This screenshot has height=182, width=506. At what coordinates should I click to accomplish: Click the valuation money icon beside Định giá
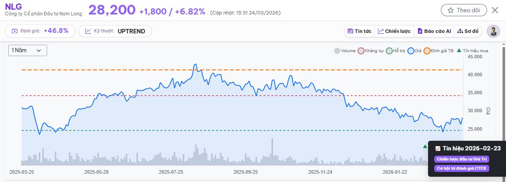(15, 31)
